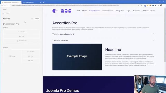Screen dimensions: 166x93
Task: Click the browser forward arrow
Action: 5,5
